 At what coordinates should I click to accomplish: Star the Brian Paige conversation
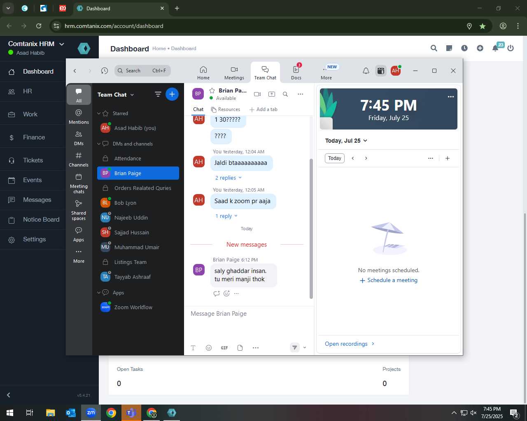(212, 90)
